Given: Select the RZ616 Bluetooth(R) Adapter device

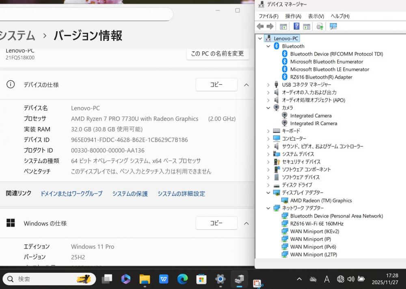Looking at the screenshot, I should pyautogui.click(x=321, y=77).
